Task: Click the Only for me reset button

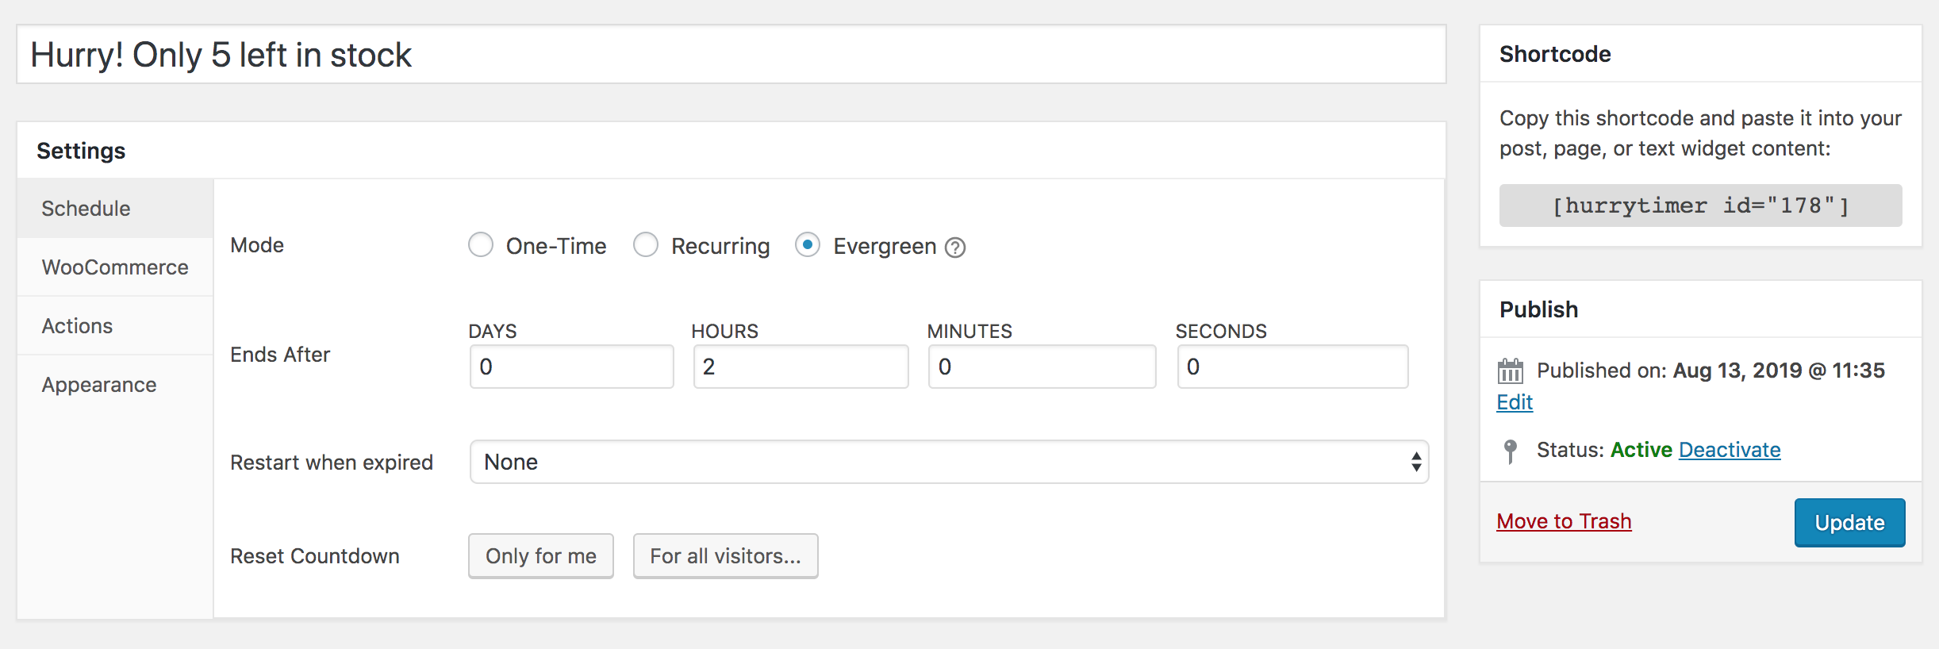Action: click(x=541, y=556)
